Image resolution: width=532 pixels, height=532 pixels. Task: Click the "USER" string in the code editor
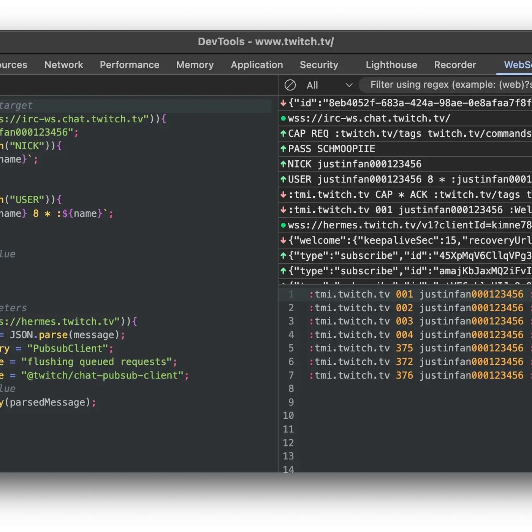point(27,200)
